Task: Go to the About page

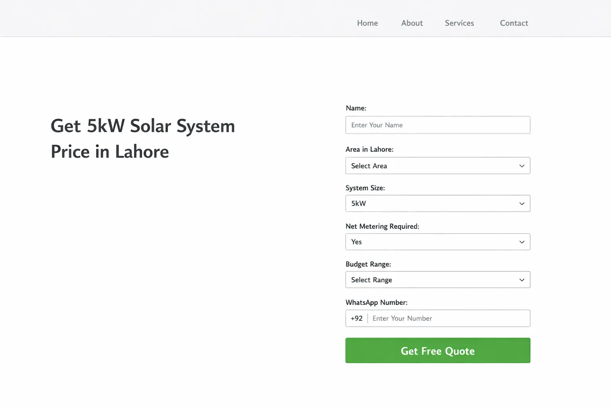Action: click(412, 23)
